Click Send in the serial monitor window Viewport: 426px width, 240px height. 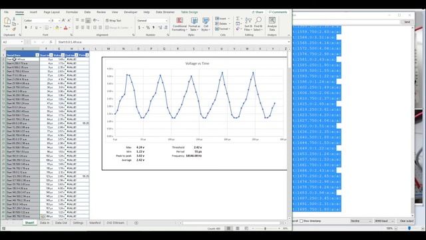pos(407,22)
